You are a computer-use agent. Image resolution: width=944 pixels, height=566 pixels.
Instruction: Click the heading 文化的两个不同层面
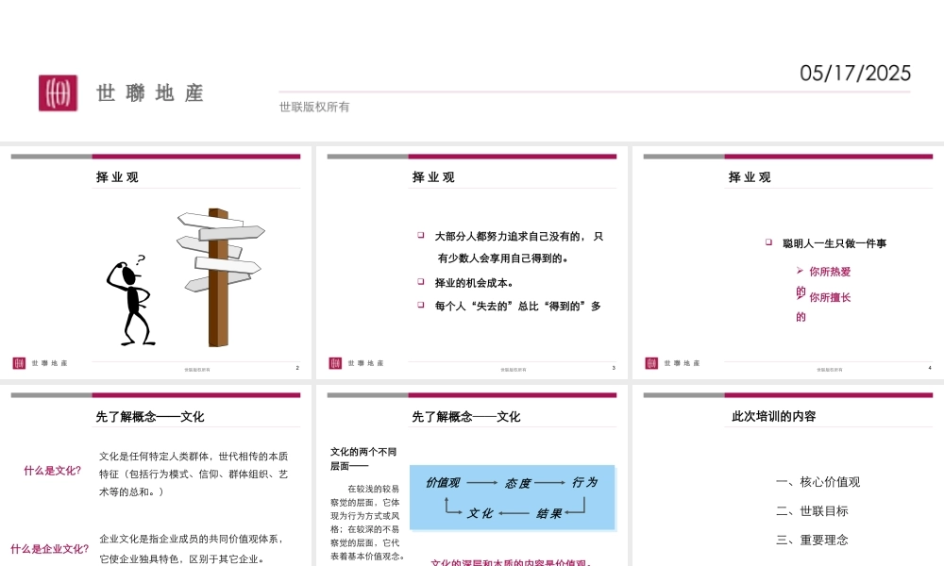pos(363,459)
